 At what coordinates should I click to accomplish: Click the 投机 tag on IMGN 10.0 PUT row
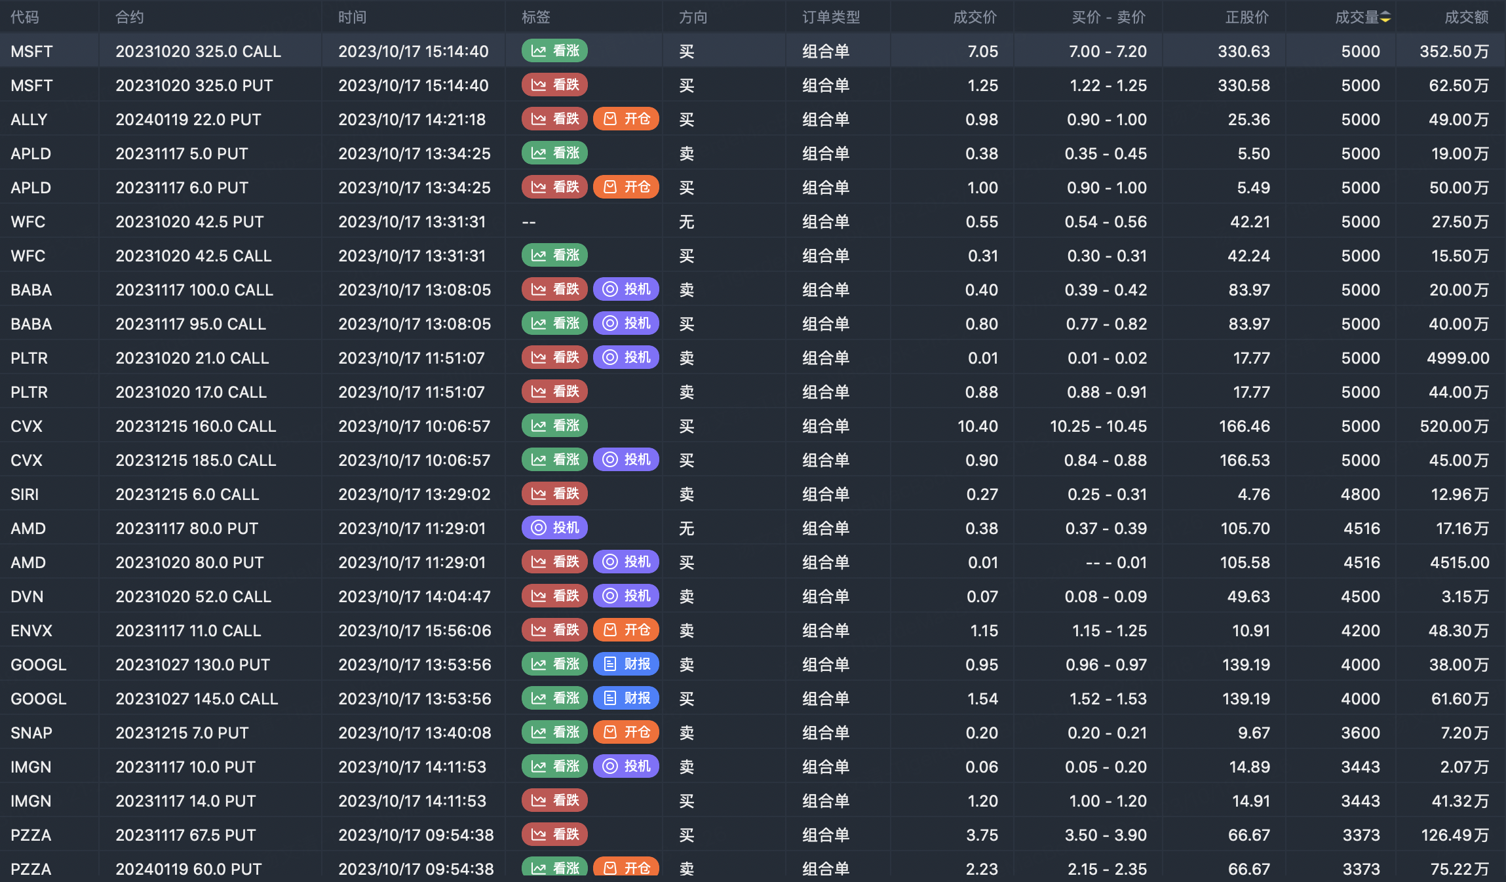[x=626, y=766]
